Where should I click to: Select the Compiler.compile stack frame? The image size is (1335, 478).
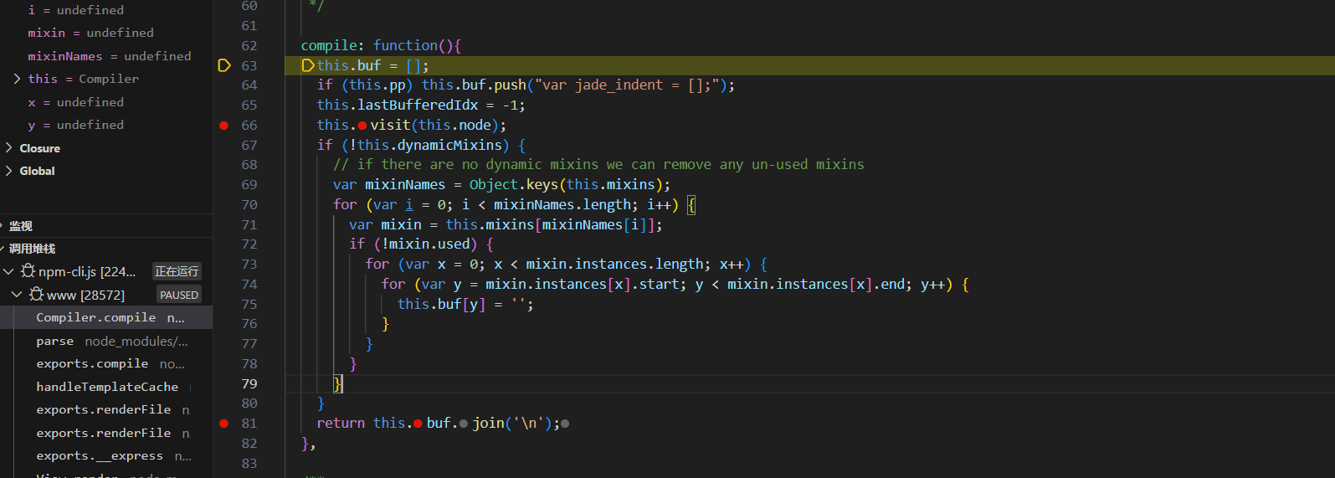click(95, 317)
